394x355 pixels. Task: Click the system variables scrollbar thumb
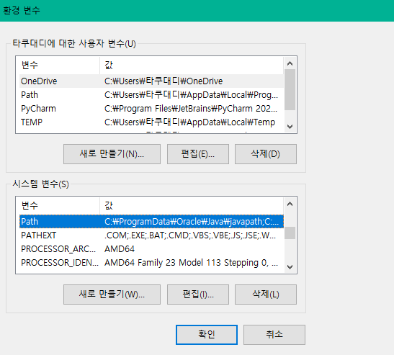point(290,233)
